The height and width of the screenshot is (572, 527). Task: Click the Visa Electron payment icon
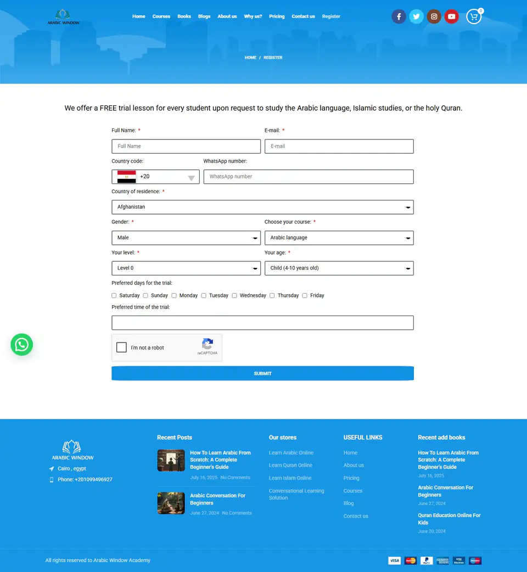[459, 560]
